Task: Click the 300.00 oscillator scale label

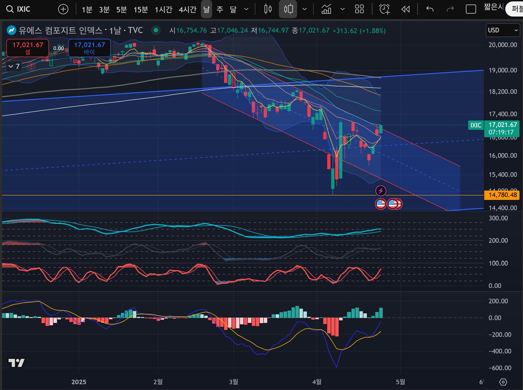Action: tap(498, 218)
